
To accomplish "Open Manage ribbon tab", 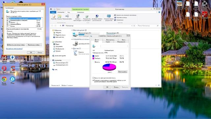I will click(x=80, y=12).
